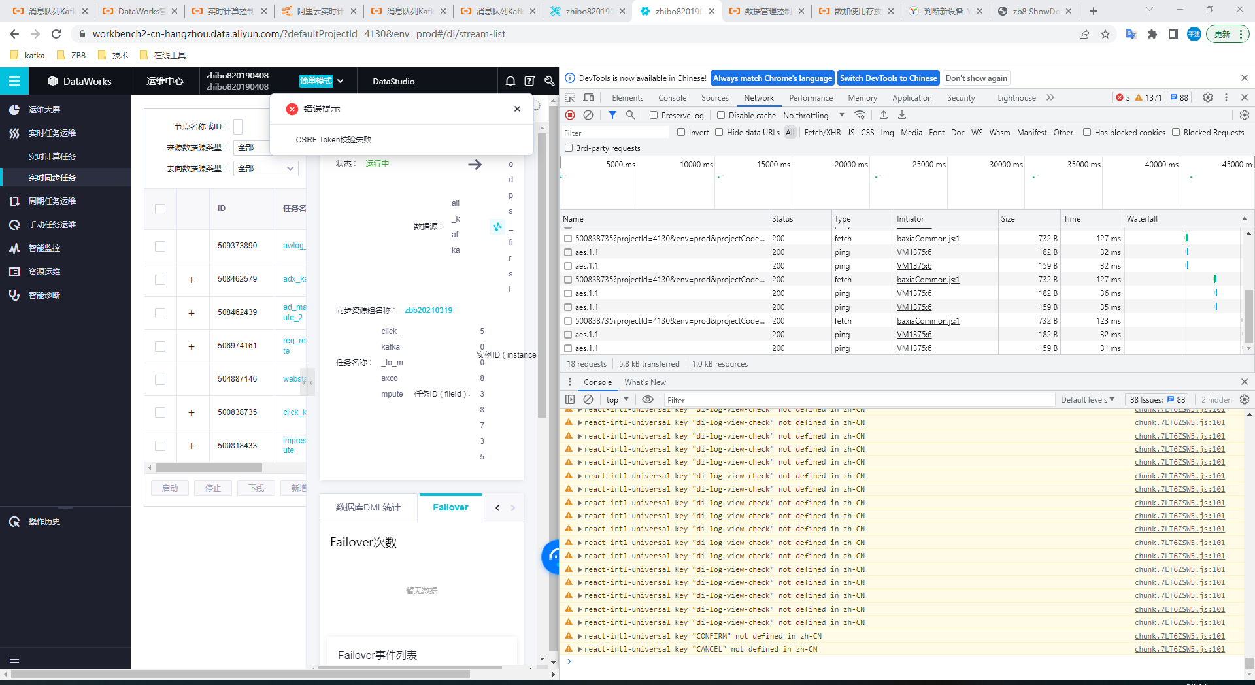1255x685 pixels.
Task: Click the import HAR upload icon
Action: click(x=884, y=115)
